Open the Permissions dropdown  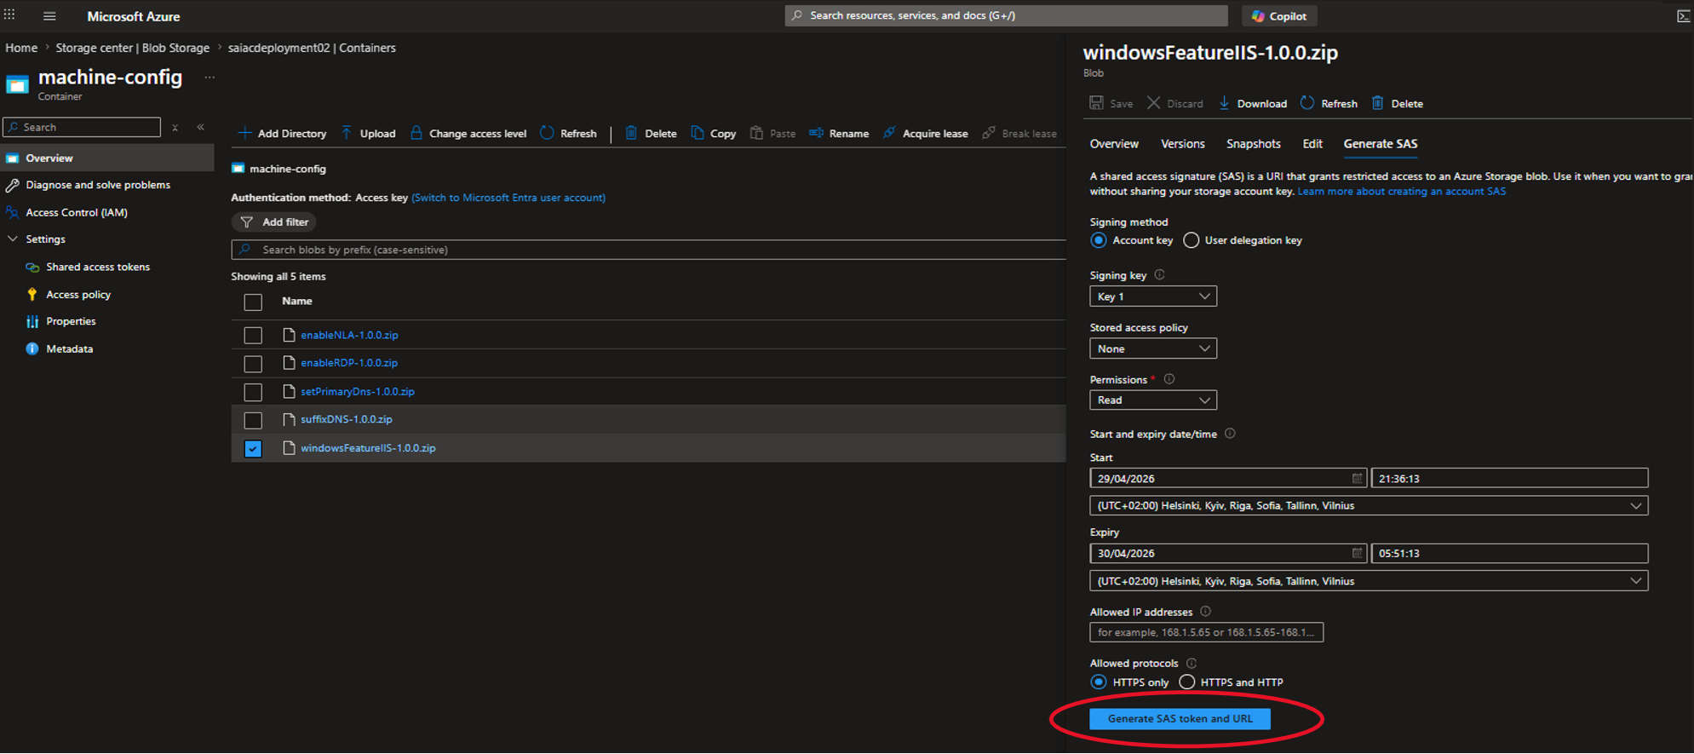(1153, 400)
